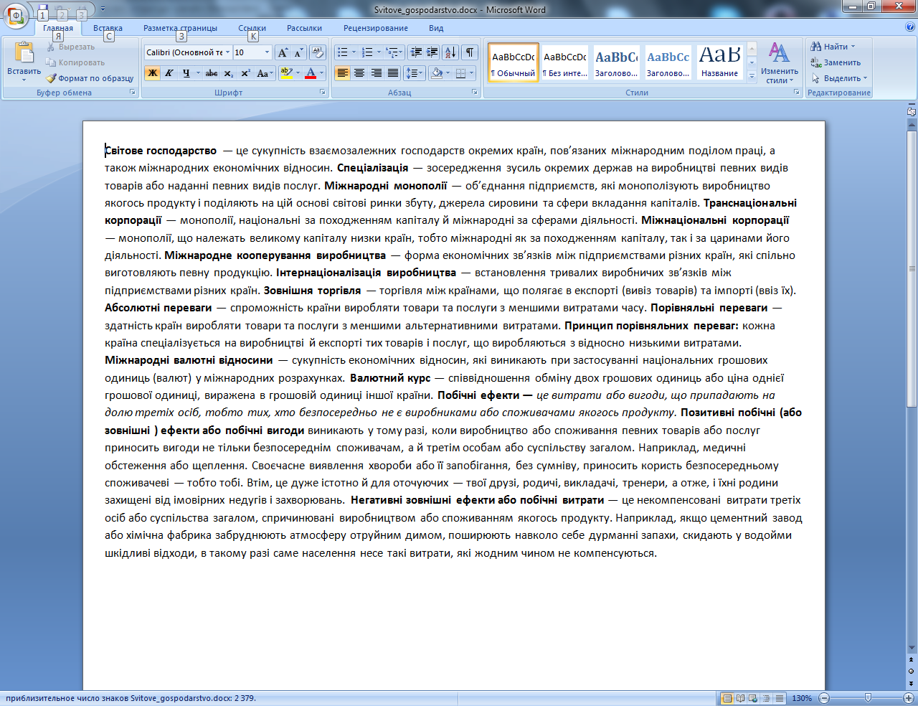
Task: Align text left
Action: pos(343,73)
